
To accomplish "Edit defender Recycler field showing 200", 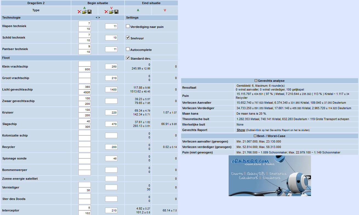I will point(111,147).
